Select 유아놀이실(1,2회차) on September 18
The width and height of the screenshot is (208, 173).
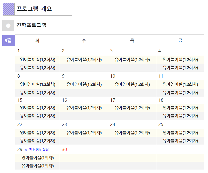(180, 116)
